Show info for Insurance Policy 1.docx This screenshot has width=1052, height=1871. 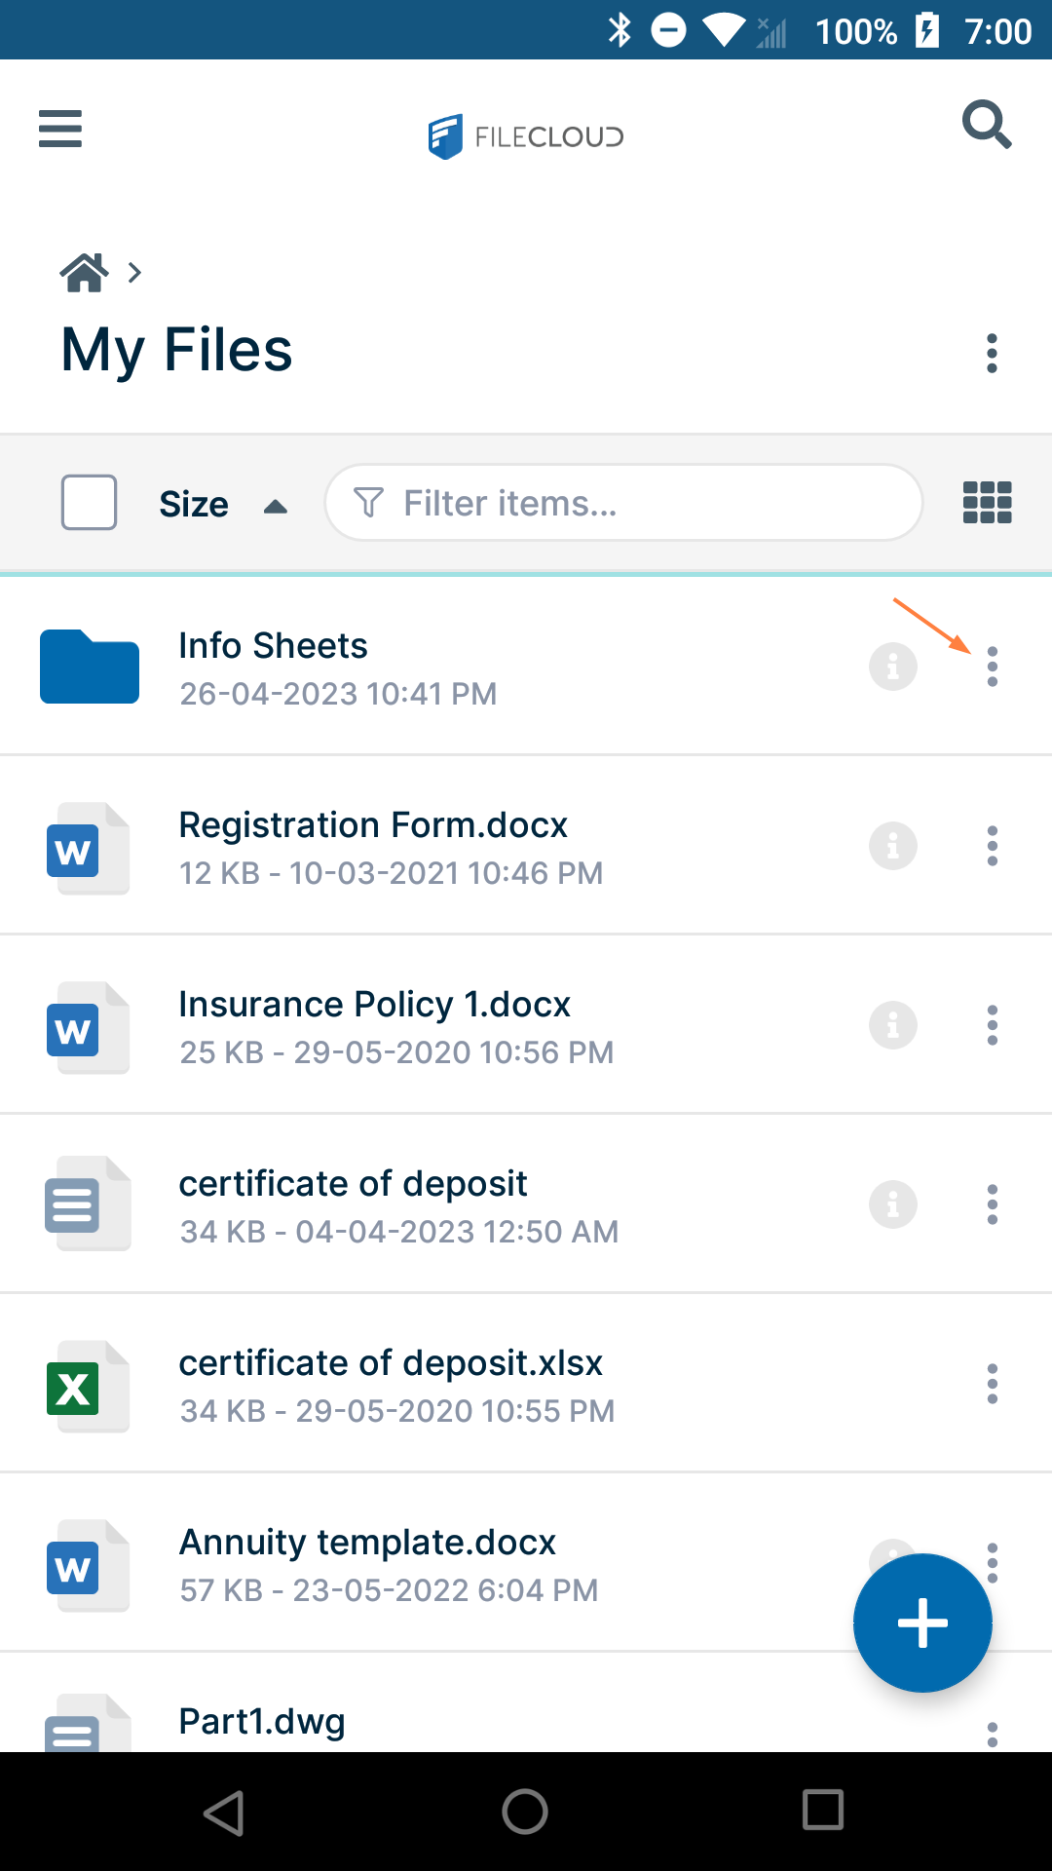[892, 1025]
